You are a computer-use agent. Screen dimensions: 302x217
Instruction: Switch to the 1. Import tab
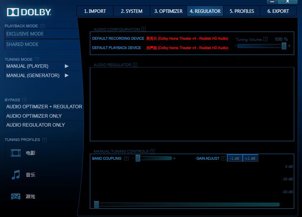tap(95, 11)
